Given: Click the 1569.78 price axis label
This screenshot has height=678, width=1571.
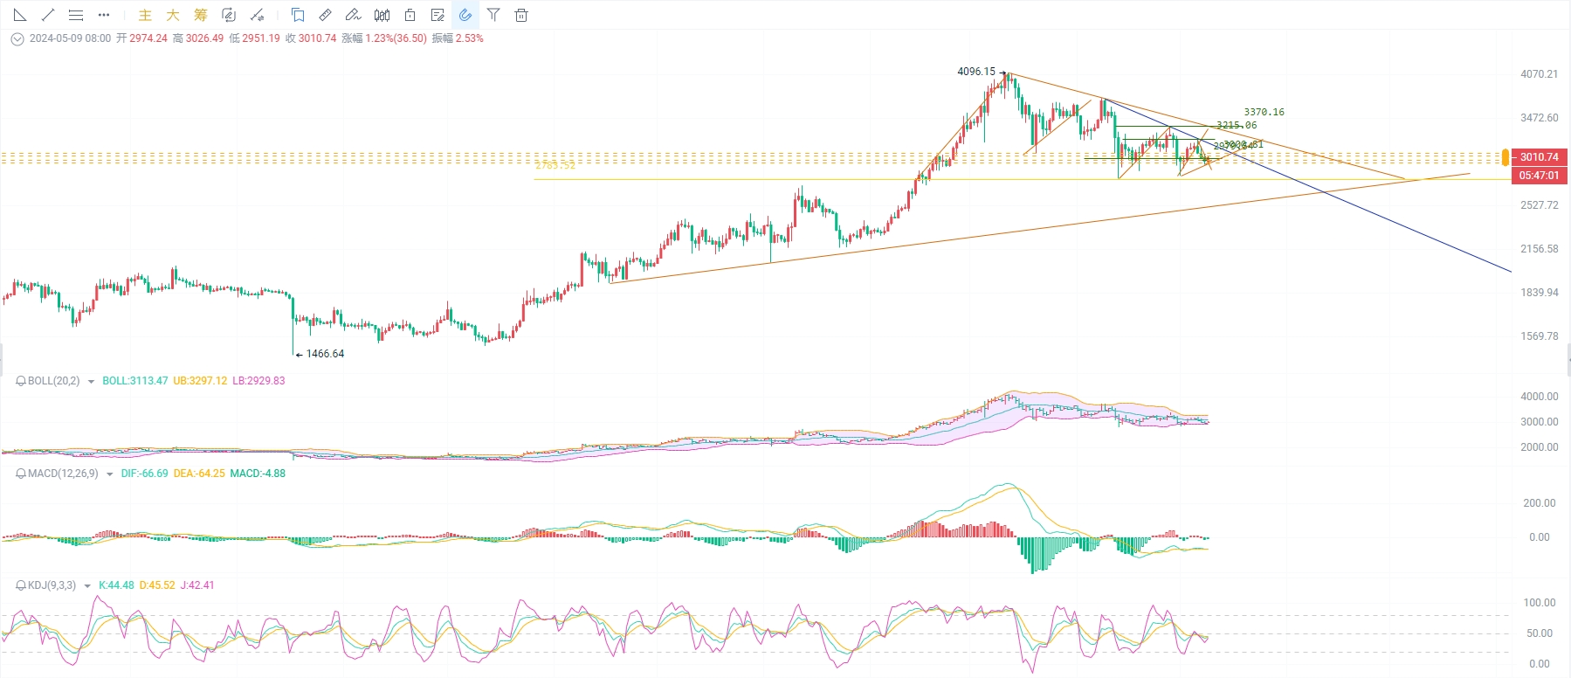Looking at the screenshot, I should [1539, 336].
